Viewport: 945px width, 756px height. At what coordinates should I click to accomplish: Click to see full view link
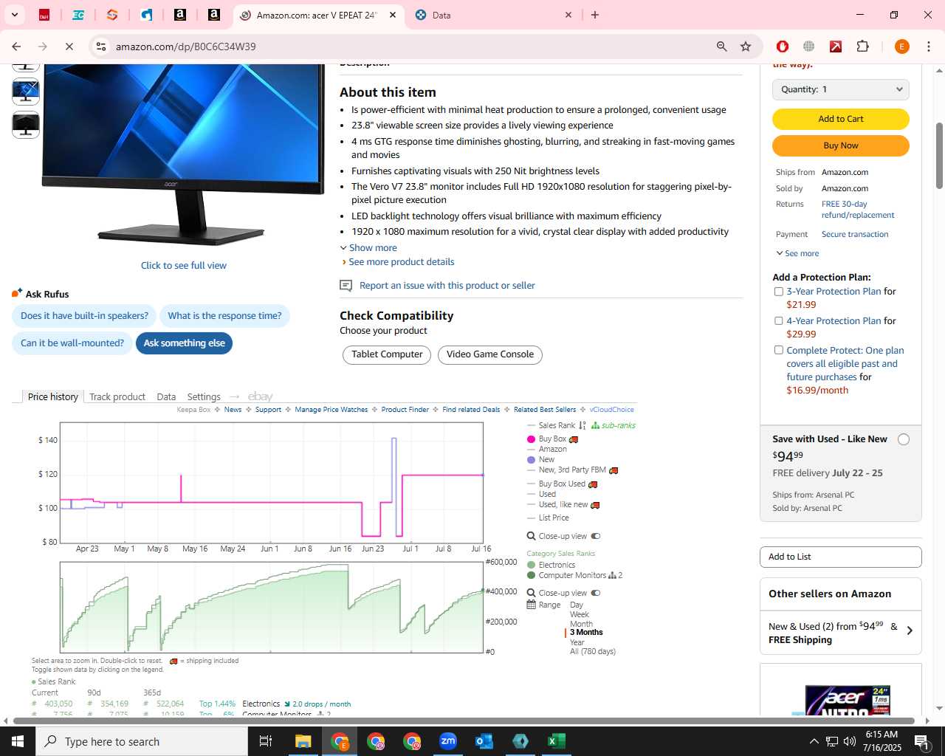tap(184, 265)
